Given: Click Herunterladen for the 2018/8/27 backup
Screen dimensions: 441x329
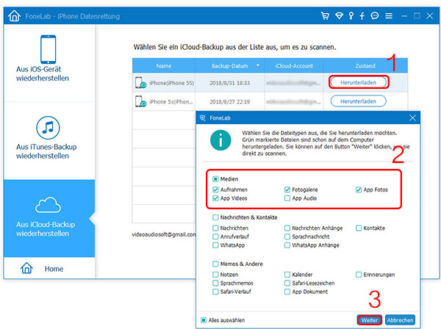Looking at the screenshot, I should [x=359, y=101].
